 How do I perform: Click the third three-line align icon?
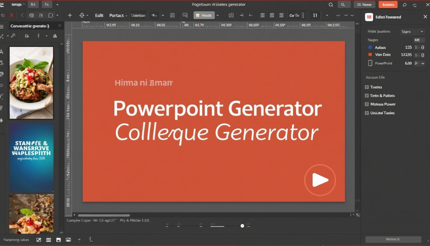click(x=282, y=15)
